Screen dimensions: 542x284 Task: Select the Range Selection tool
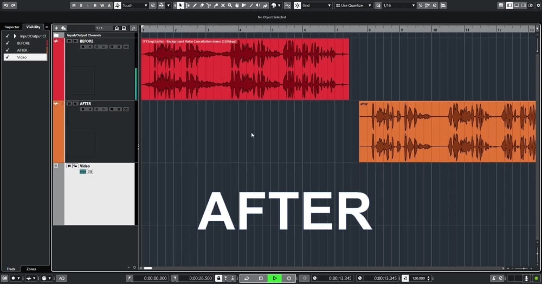pyautogui.click(x=188, y=5)
